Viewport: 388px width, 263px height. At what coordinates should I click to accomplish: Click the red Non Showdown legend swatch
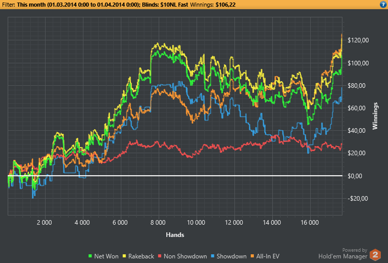click(x=160, y=256)
